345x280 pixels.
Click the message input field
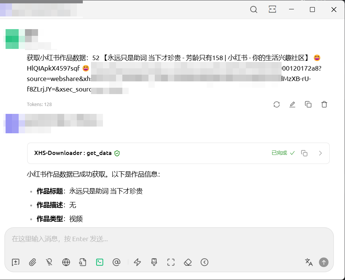[149, 239]
